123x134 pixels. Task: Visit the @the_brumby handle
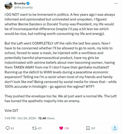[23, 7]
